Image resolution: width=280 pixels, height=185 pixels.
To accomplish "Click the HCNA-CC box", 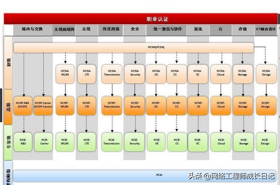I will (177, 74).
